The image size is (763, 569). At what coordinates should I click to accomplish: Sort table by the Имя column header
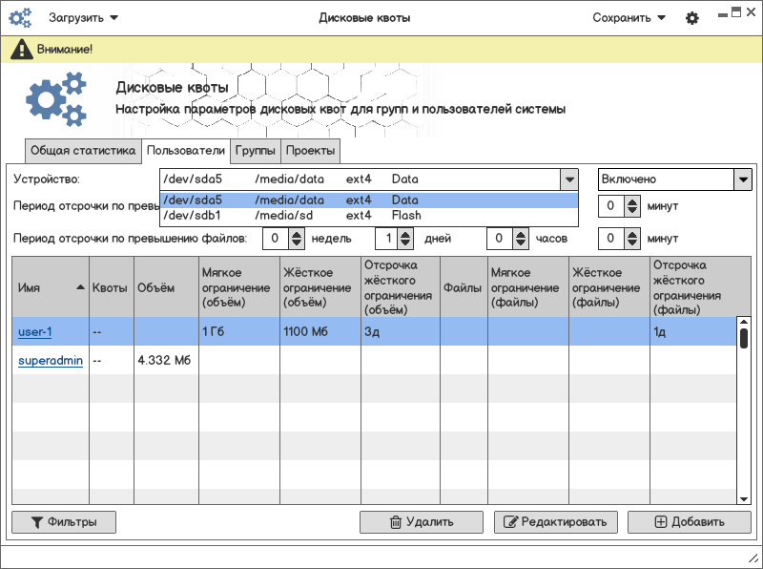tap(50, 287)
